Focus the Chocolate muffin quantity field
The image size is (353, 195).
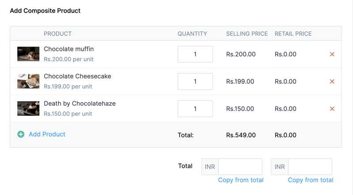tap(195, 54)
